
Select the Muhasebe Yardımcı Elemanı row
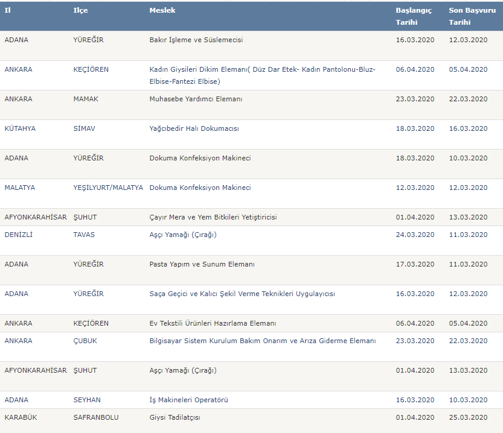[x=251, y=105]
